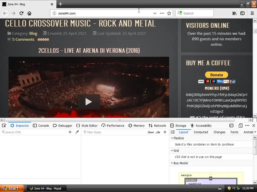Click the Filter Styles field

click(x=115, y=132)
